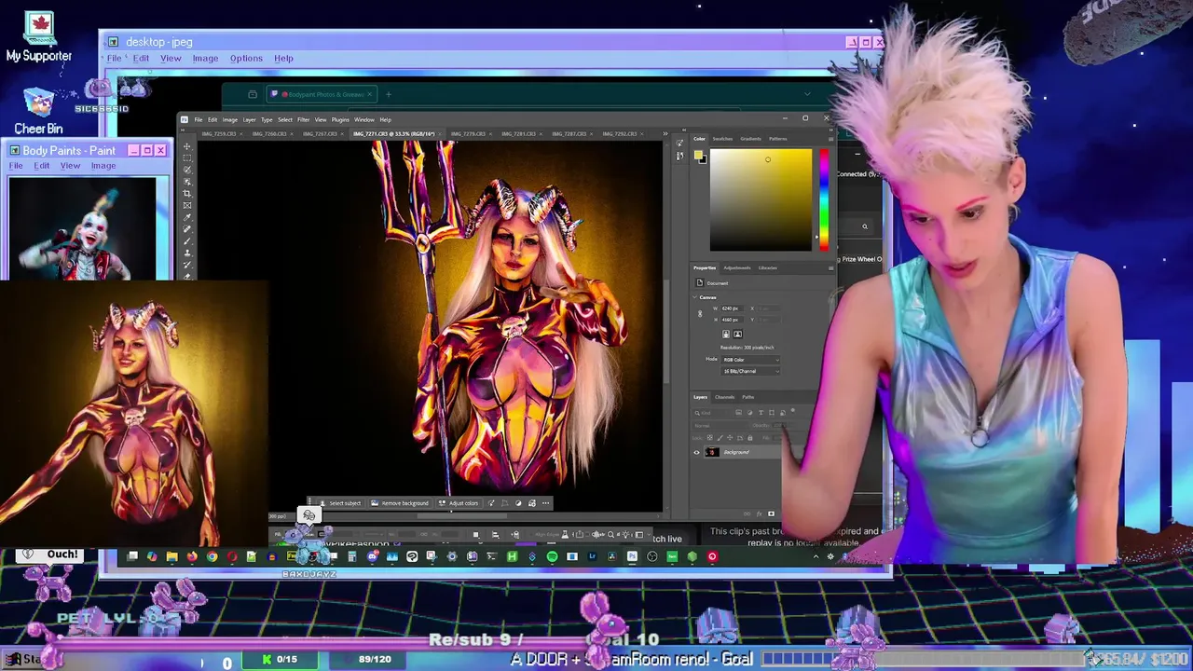Switch to the Swatches panel tab
This screenshot has height=671, width=1193.
pyautogui.click(x=722, y=139)
